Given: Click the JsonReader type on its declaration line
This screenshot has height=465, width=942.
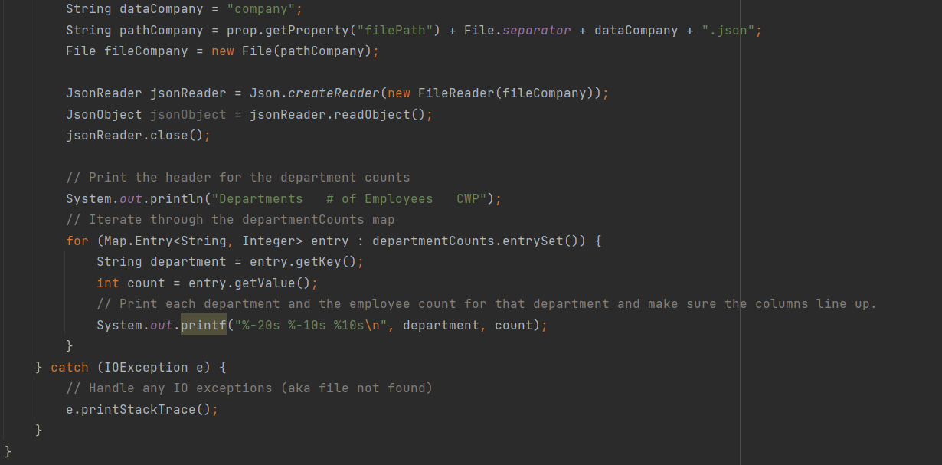Looking at the screenshot, I should (104, 93).
